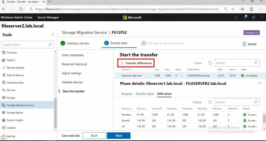Viewport: 266px width, 141px height.
Task: Switch to Progress tab
Action: [127, 94]
